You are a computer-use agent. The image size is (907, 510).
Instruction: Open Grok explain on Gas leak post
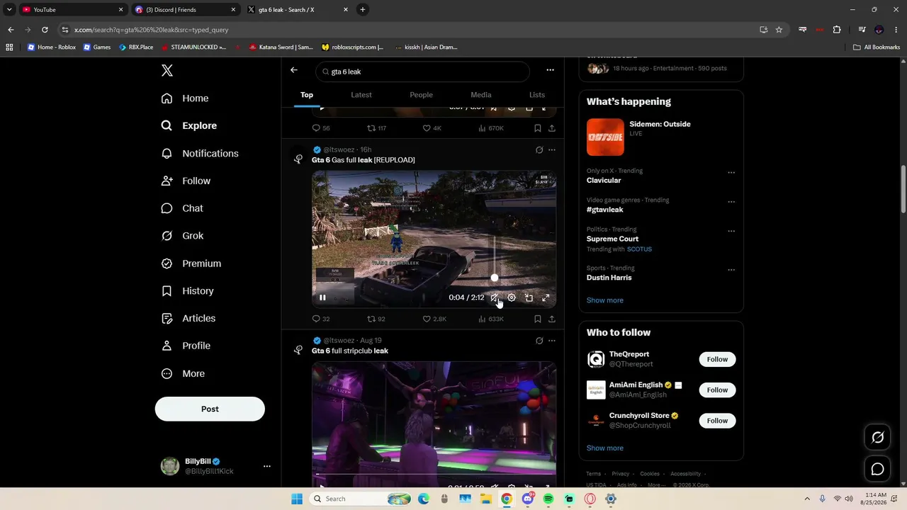coord(539,150)
